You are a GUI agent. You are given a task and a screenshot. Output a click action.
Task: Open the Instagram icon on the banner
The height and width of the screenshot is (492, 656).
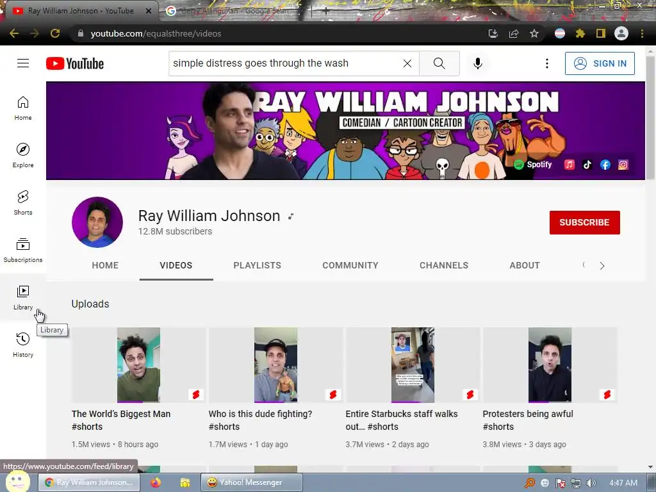click(x=623, y=165)
